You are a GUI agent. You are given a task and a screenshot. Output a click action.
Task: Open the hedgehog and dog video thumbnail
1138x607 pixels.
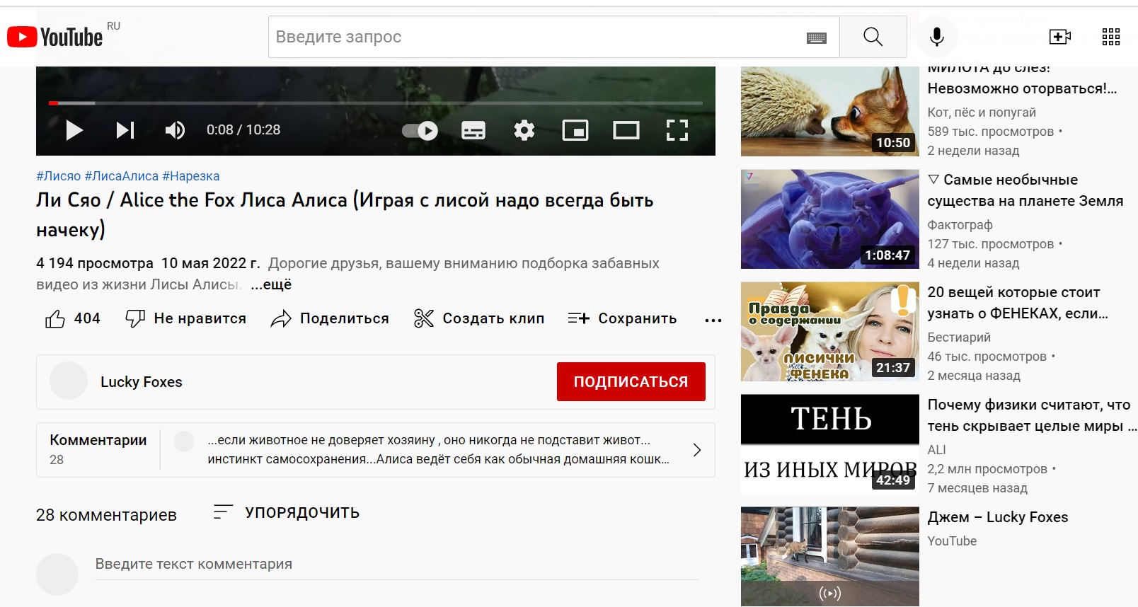click(x=830, y=112)
